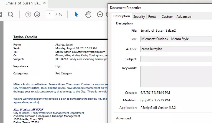This screenshot has width=212, height=123.
Task: Select the arrow Selection tool
Action: 76,14
